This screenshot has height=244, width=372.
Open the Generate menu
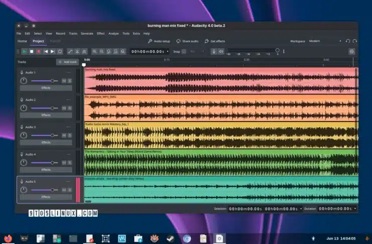click(87, 34)
